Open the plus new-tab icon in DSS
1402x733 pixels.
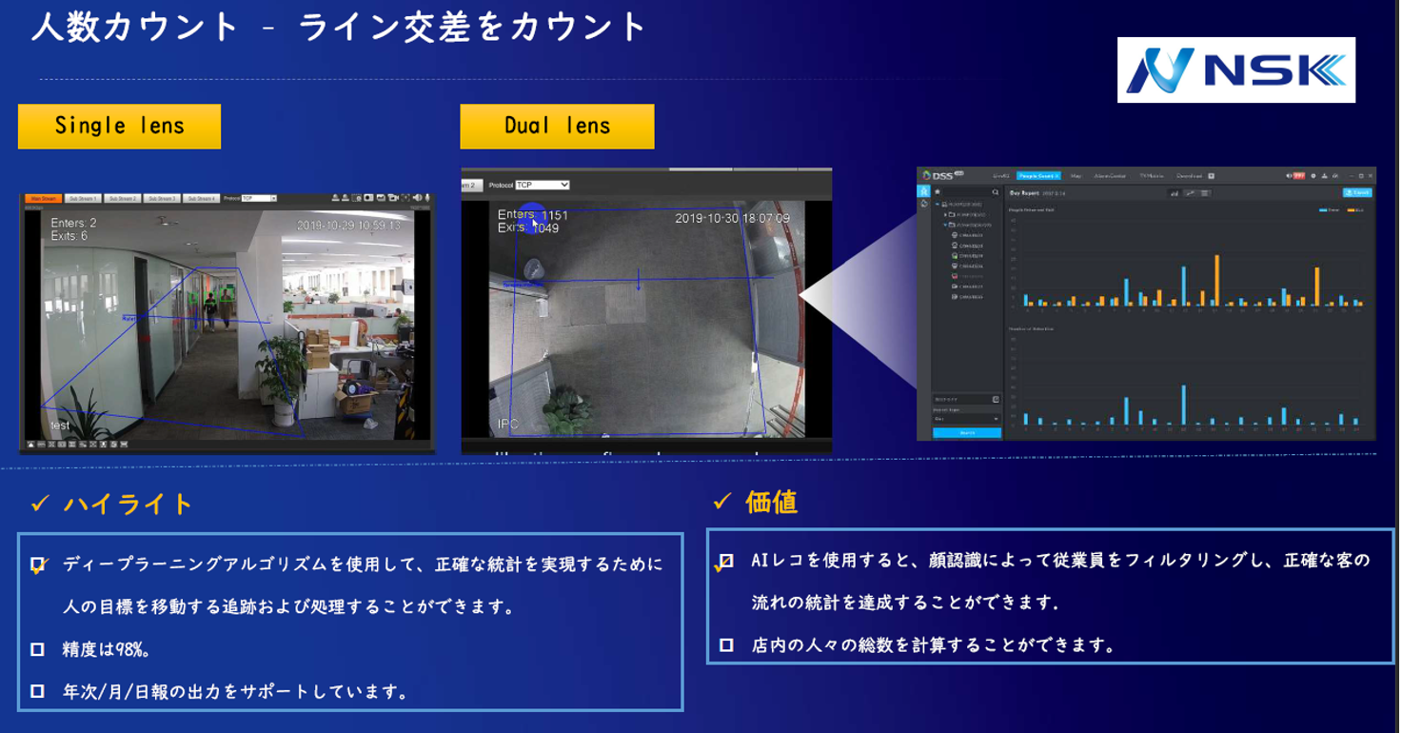click(x=1212, y=176)
